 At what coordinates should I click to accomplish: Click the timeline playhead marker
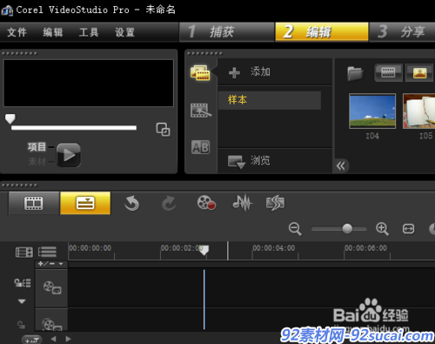pos(204,250)
